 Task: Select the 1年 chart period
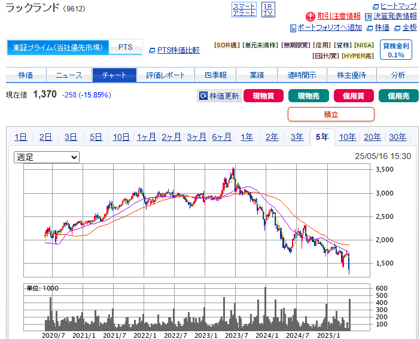246,137
